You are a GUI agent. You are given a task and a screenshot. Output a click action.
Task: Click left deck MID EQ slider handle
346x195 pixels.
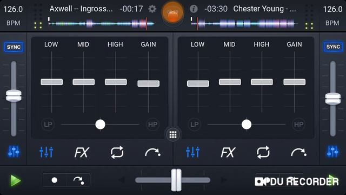84,82
